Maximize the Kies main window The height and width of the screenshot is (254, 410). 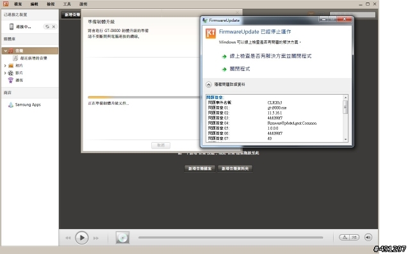click(x=368, y=4)
